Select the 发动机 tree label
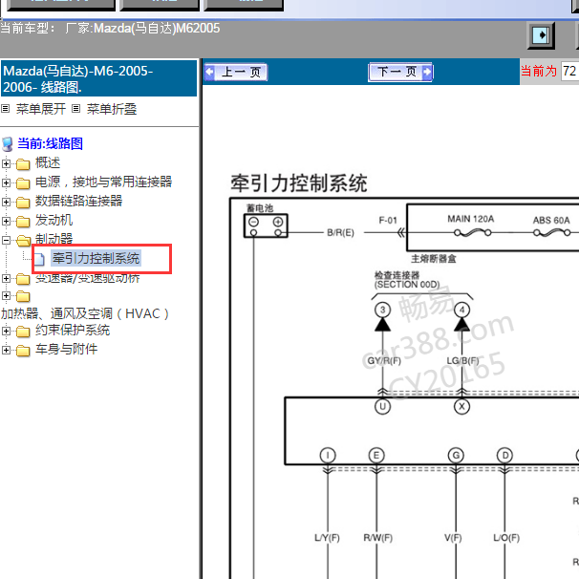 pyautogui.click(x=54, y=220)
